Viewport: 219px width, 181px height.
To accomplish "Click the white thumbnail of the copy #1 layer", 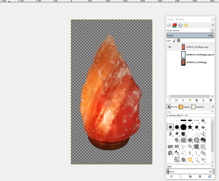I will click(x=183, y=55).
